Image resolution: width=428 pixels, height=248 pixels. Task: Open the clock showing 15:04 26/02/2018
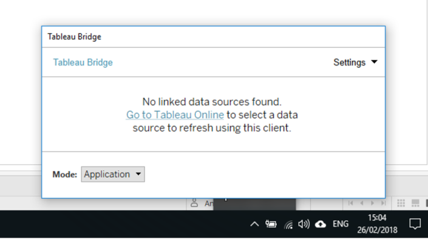pos(377,224)
